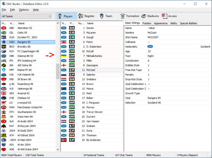Click the Russia flag beside Salenko
The width and height of the screenshot is (212, 158).
[64, 75]
